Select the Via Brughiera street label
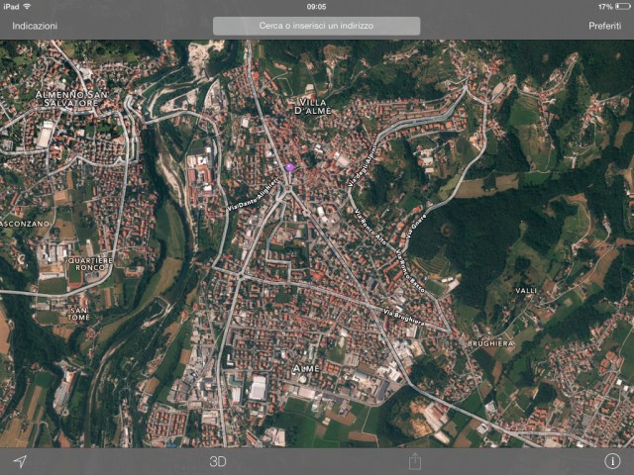The height and width of the screenshot is (475, 634). coord(401,319)
